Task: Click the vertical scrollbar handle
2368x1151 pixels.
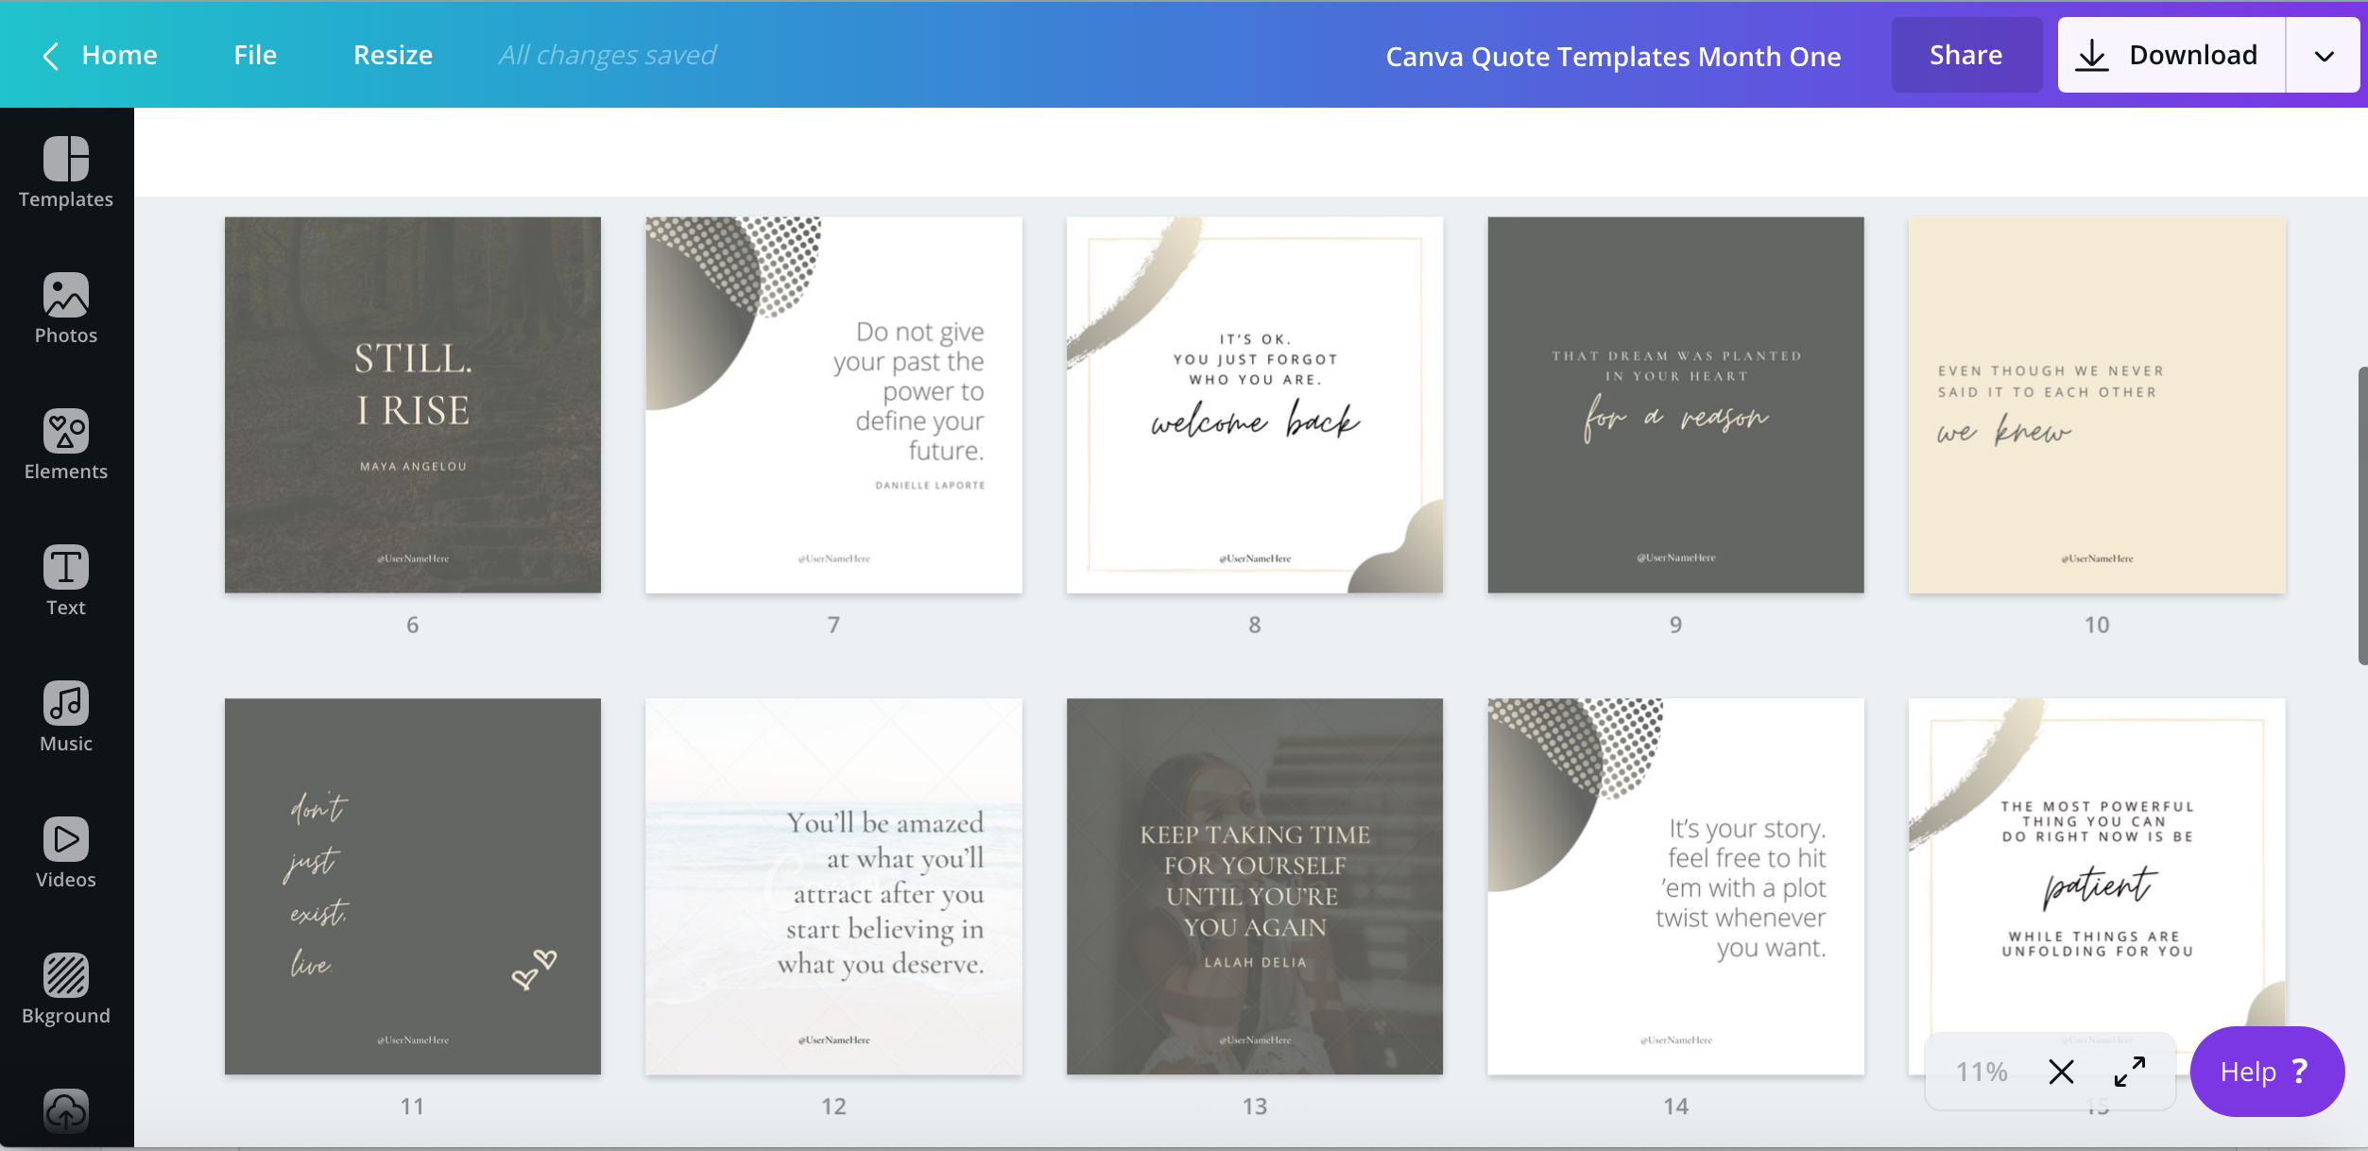Action: pos(2362,516)
